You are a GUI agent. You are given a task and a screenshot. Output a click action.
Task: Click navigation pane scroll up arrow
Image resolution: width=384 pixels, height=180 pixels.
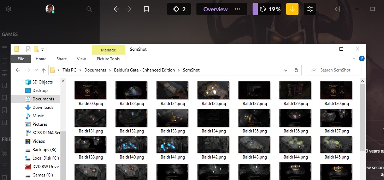tap(63, 81)
